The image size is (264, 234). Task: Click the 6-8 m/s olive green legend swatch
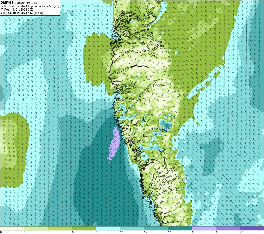pyautogui.click(x=84, y=228)
